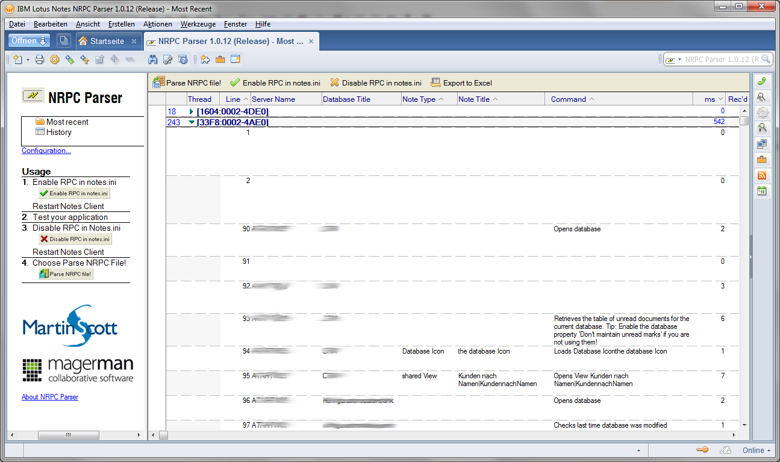Collapse the [33F8:0002-4AE0] thread row

click(192, 122)
